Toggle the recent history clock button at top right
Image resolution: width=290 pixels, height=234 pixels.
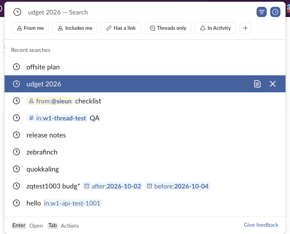point(275,12)
